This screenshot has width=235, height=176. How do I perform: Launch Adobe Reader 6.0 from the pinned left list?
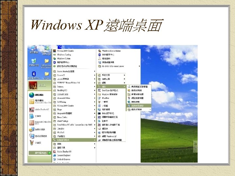pyautogui.click(x=39, y=110)
